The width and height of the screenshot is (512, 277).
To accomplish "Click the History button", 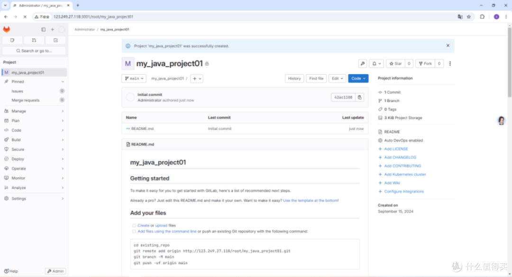I will tap(294, 78).
